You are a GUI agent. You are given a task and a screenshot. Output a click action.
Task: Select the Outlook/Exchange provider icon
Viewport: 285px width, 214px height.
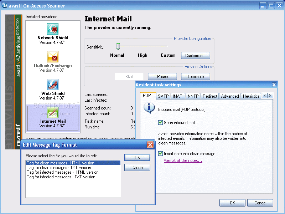pos(53,57)
